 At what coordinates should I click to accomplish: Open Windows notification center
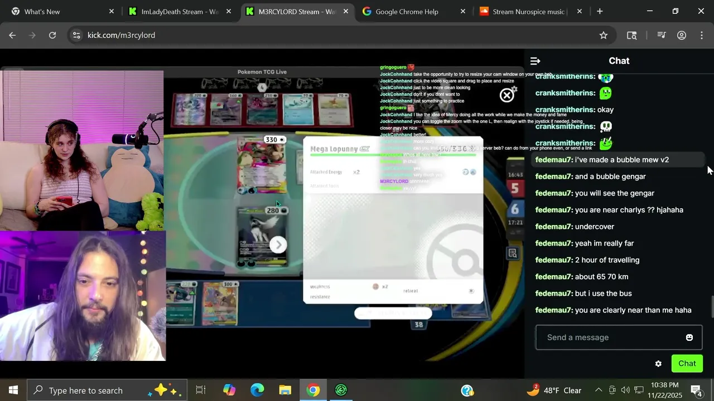pos(696,390)
